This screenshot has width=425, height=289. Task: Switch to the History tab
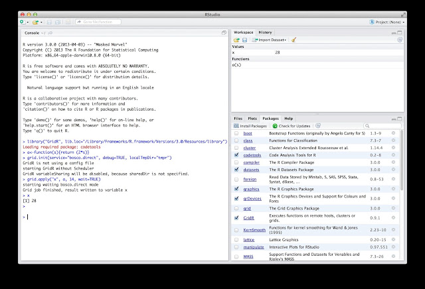pos(265,32)
